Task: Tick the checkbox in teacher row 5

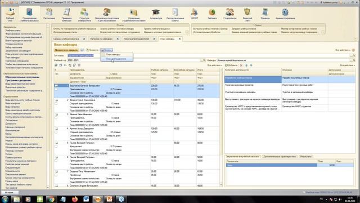Action: click(x=56, y=147)
